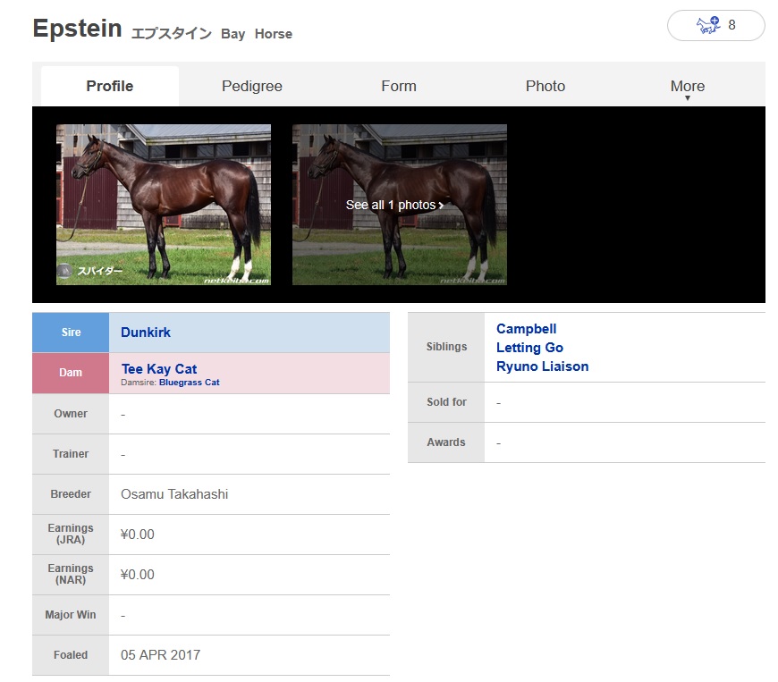Image resolution: width=778 pixels, height=682 pixels.
Task: Click the Awards label
Action: tap(445, 442)
